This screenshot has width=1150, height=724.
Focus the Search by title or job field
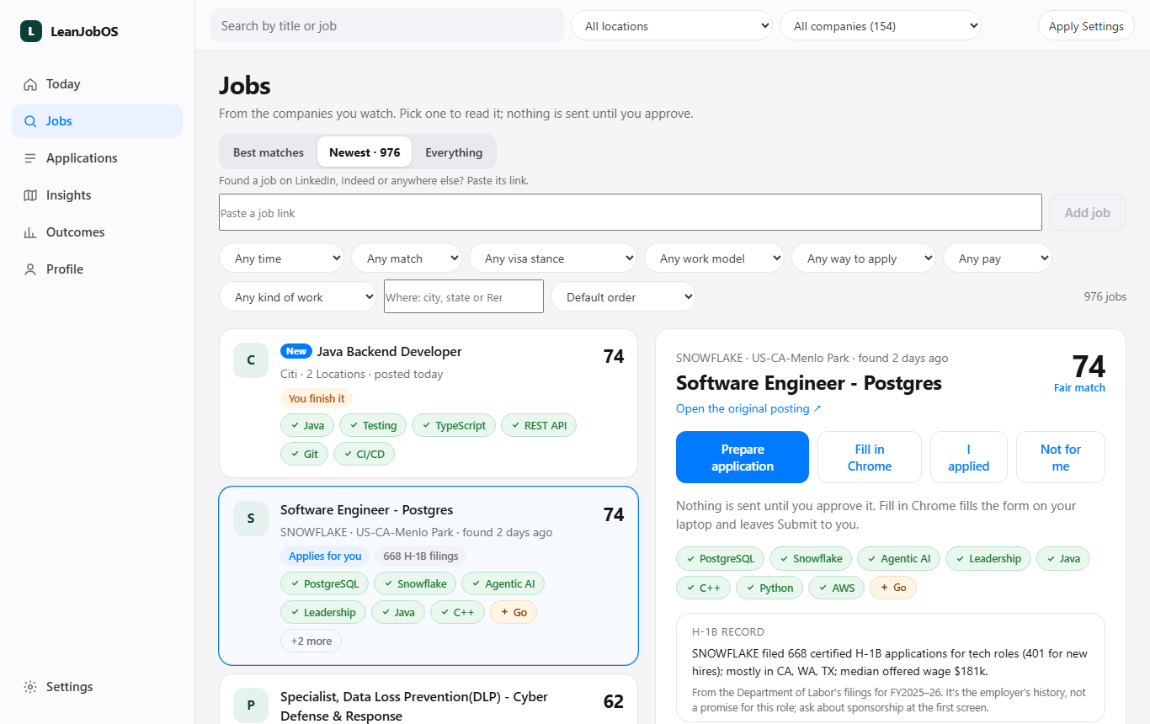[387, 25]
